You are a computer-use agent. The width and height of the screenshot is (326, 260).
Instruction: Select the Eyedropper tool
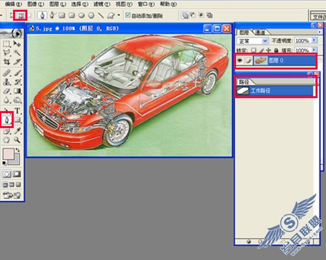17,131
